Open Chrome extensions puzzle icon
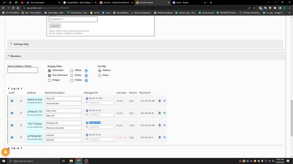This screenshot has height=164, width=293. tap(275, 8)
